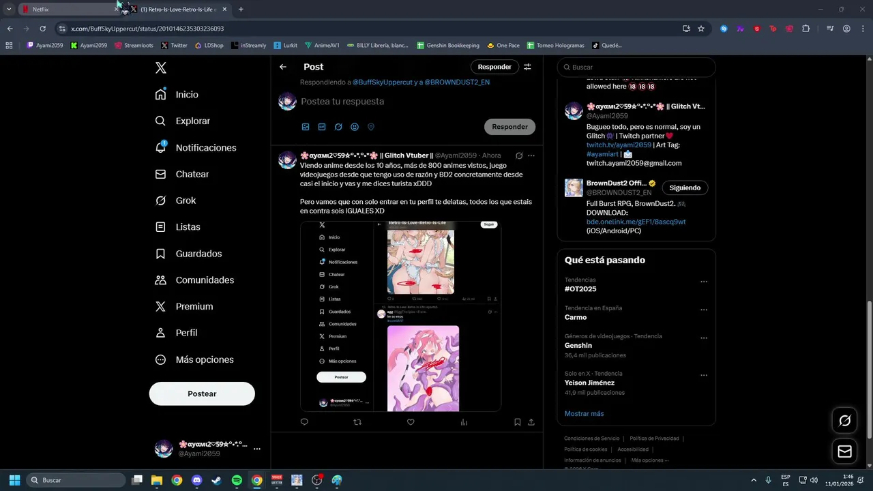Click the grey Responder submit button
The height and width of the screenshot is (491, 873).
pos(510,127)
